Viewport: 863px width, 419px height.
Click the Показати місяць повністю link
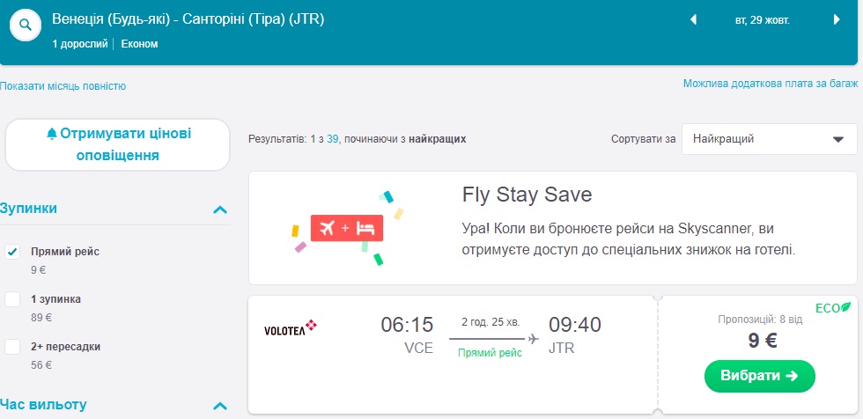(63, 86)
